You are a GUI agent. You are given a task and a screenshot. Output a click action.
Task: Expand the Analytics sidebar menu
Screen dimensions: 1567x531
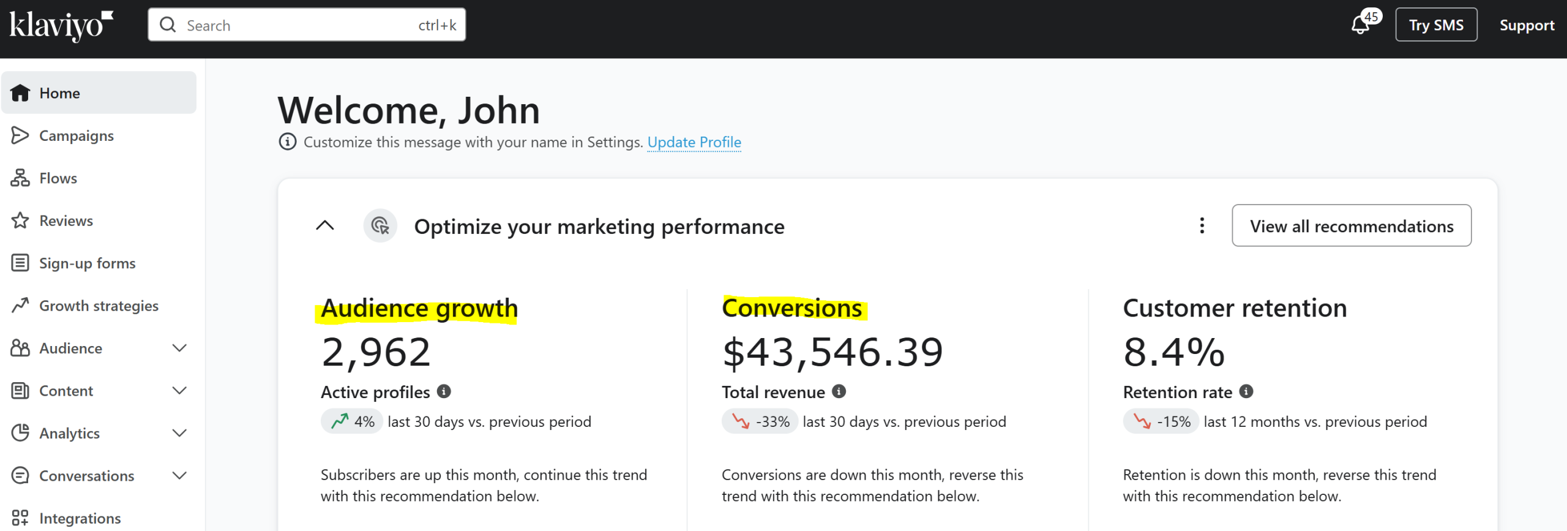(x=179, y=433)
